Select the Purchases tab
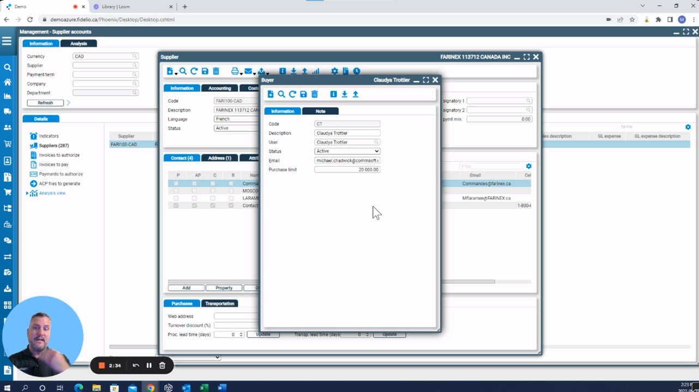 [x=182, y=303]
